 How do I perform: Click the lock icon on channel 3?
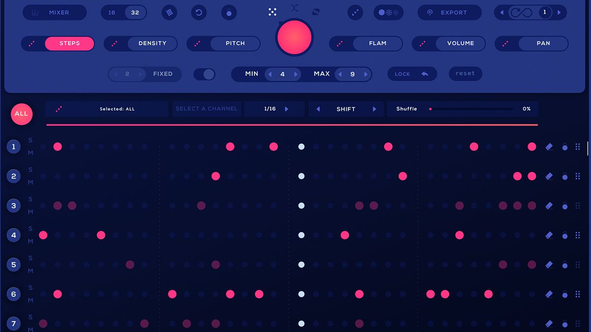[565, 205]
